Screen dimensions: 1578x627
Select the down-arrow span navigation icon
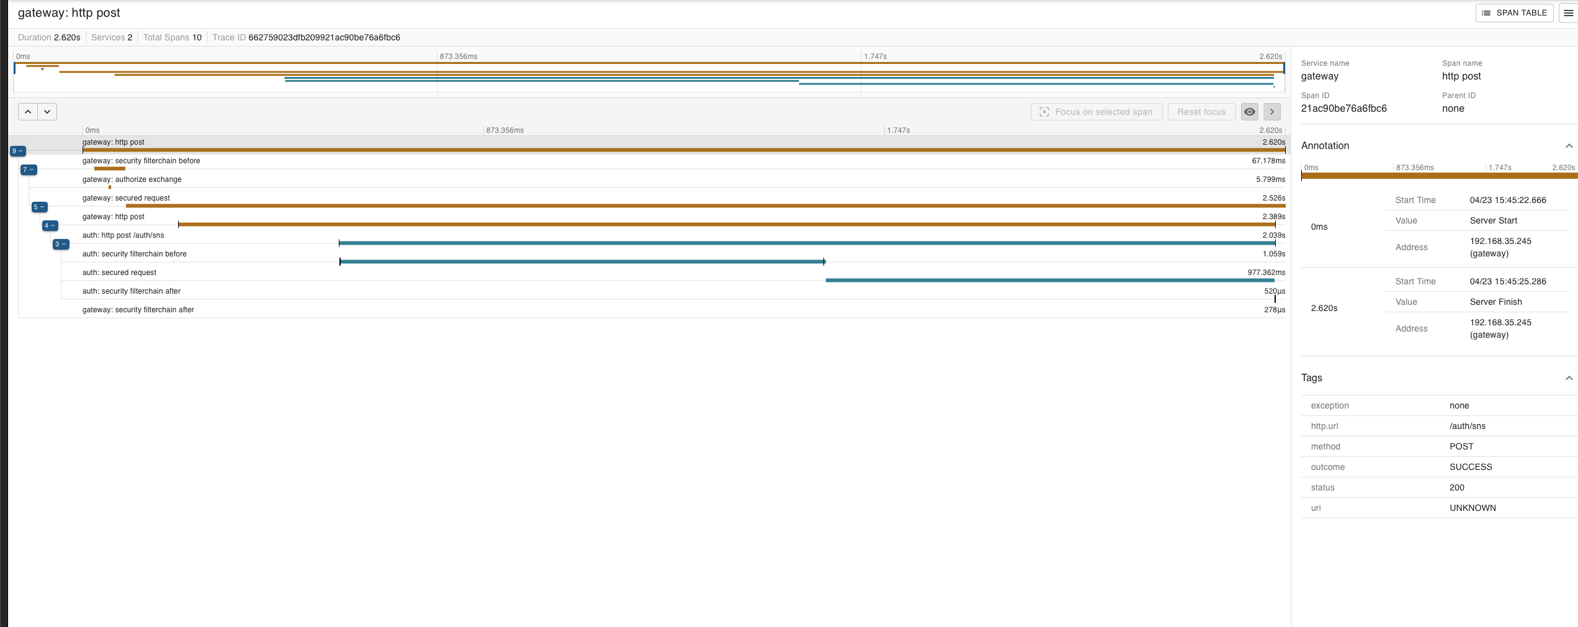(47, 112)
